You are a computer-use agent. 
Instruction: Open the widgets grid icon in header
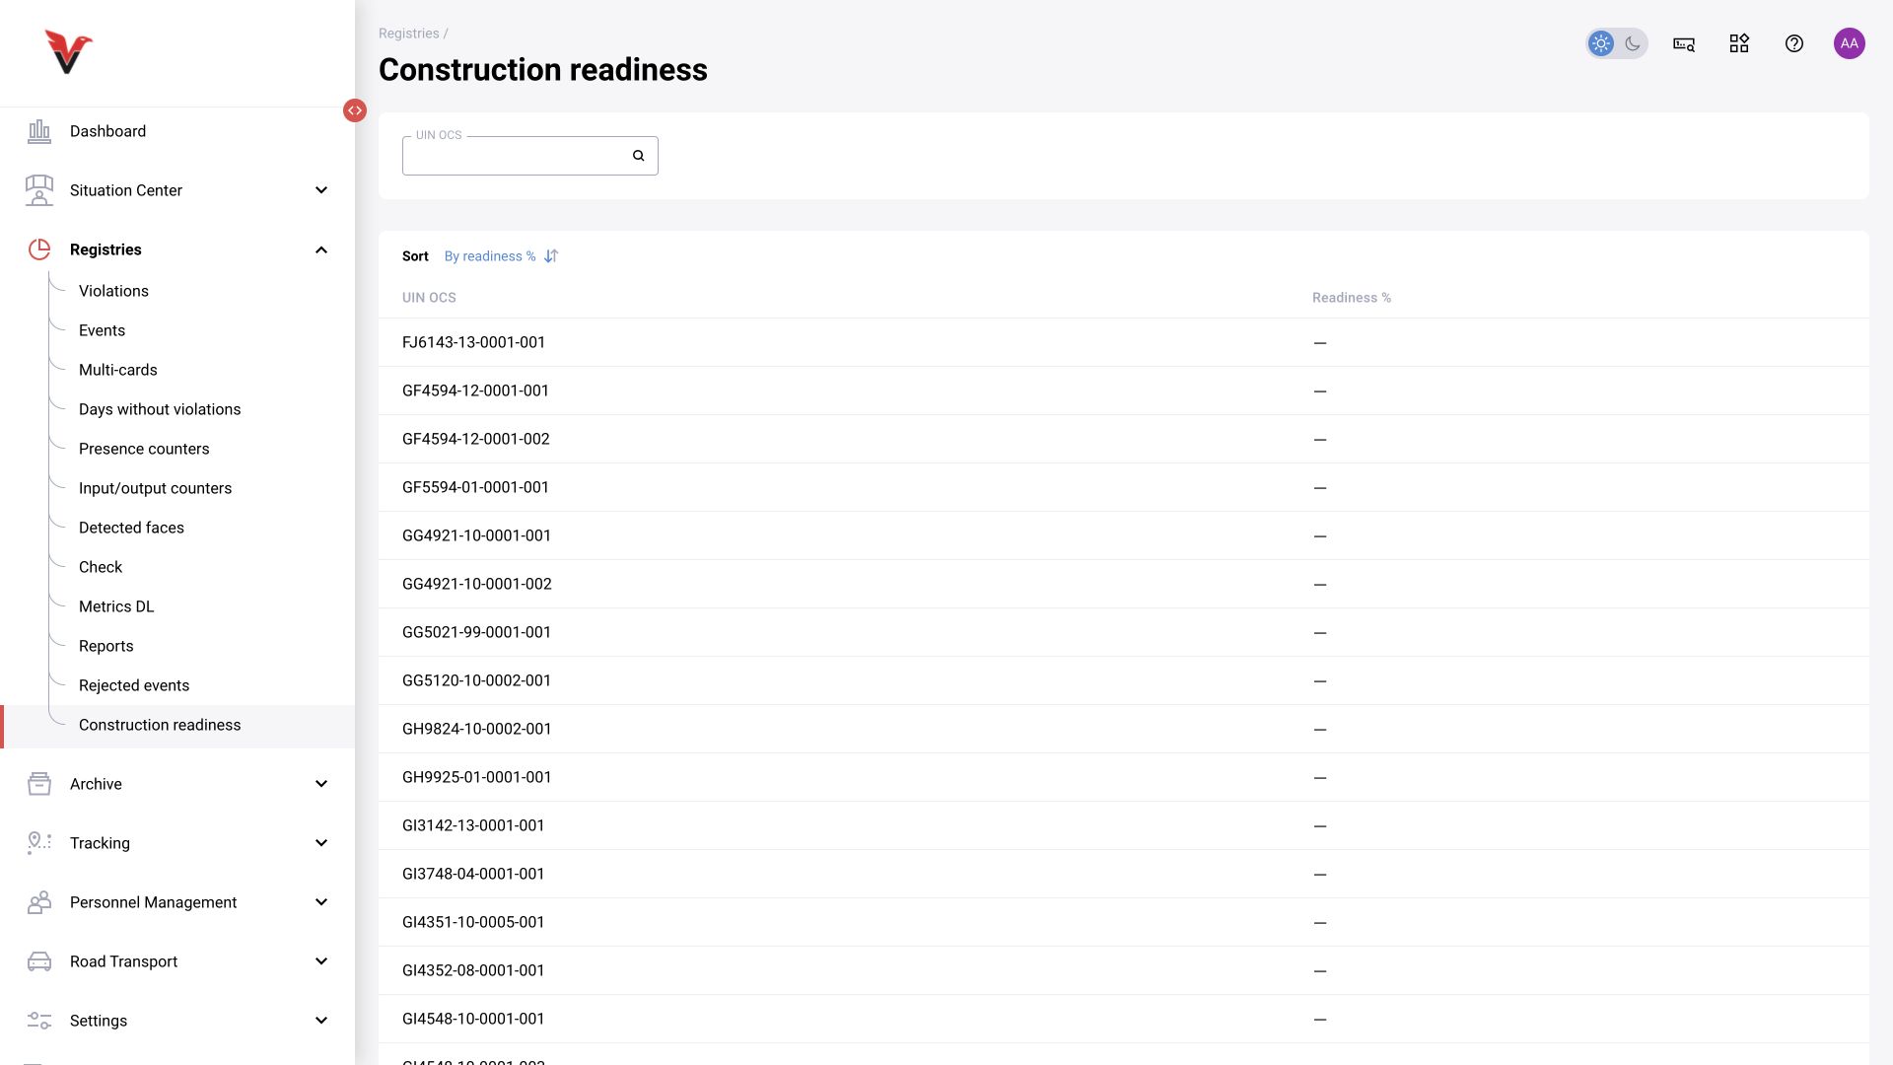click(x=1739, y=43)
